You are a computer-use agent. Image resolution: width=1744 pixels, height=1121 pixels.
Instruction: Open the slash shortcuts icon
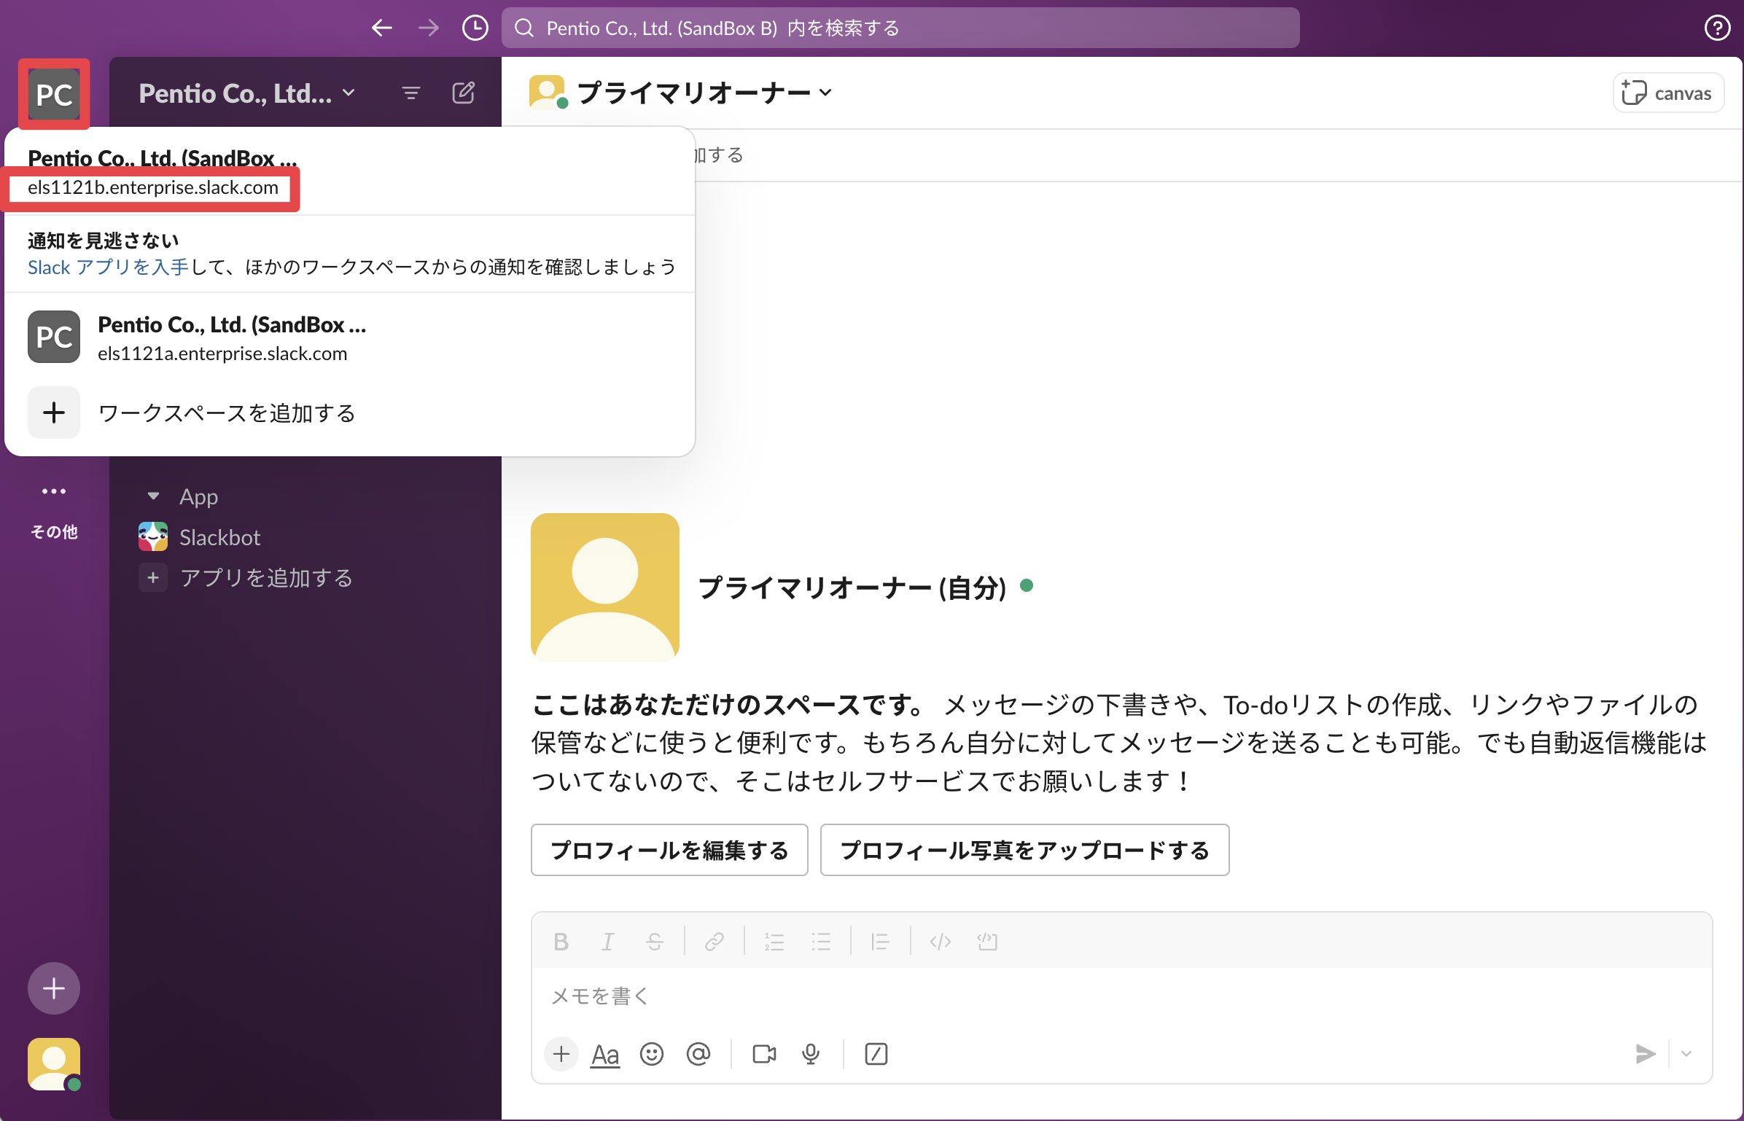(876, 1053)
